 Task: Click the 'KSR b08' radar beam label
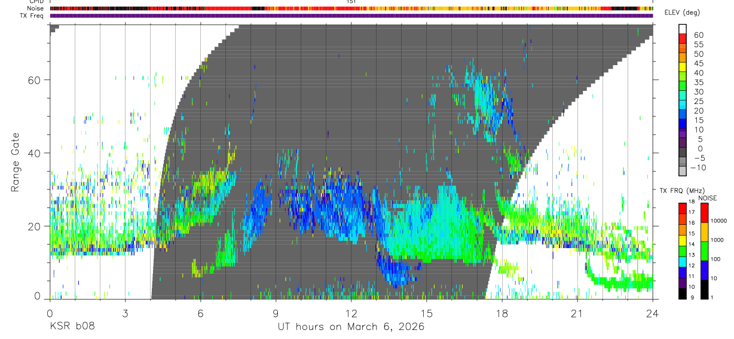(x=72, y=327)
